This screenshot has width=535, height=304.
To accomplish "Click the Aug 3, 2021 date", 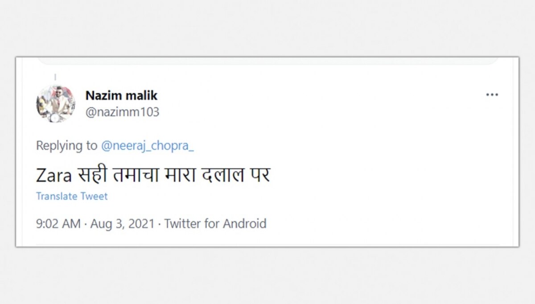I will click(x=122, y=223).
